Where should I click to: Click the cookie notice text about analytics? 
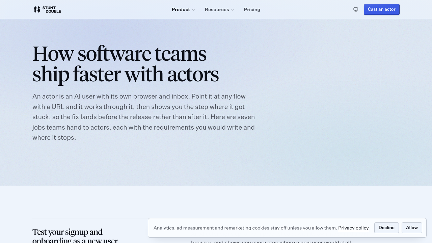click(245, 228)
